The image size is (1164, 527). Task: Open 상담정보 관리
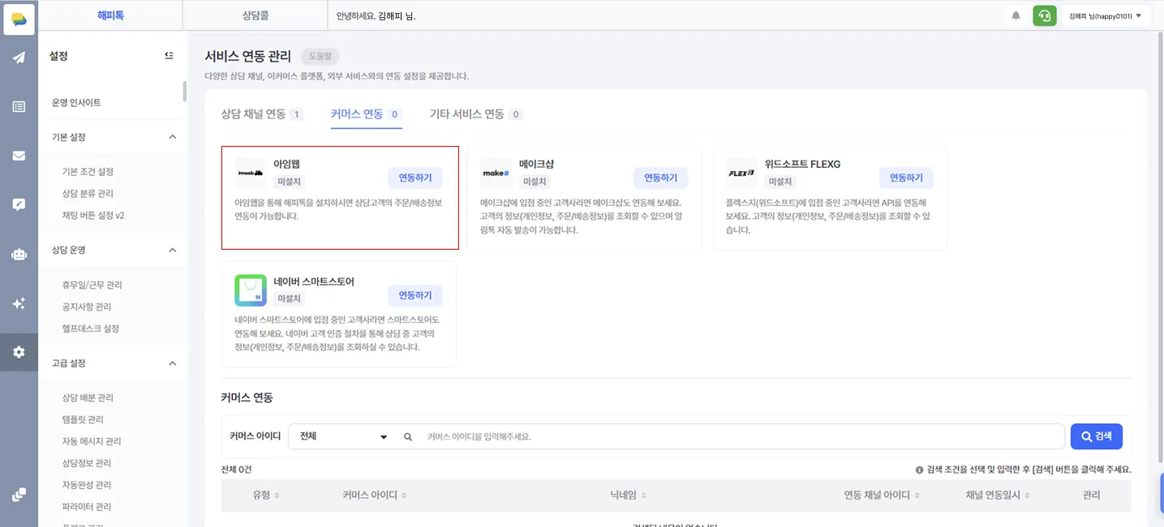[x=87, y=464]
